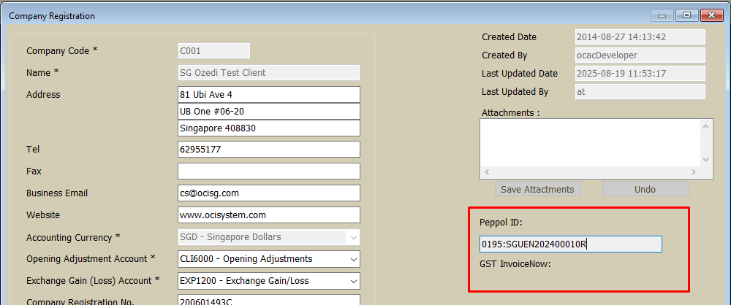This screenshot has width=731, height=305.
Task: Click into the Peppol ID field
Action: 570,244
